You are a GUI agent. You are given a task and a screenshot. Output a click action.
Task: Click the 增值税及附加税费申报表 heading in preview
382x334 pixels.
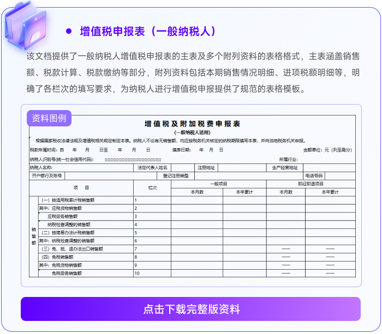click(192, 124)
